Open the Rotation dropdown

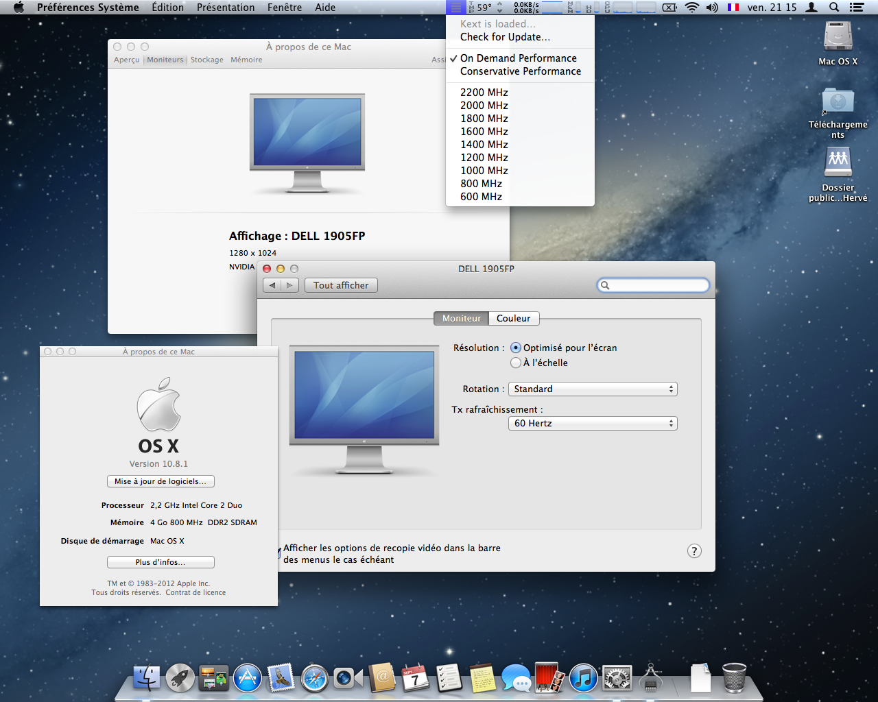pos(593,389)
